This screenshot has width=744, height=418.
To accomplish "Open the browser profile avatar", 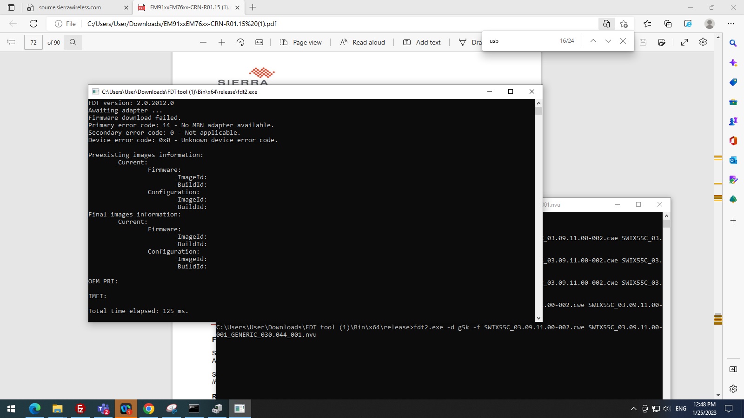I will pyautogui.click(x=710, y=24).
